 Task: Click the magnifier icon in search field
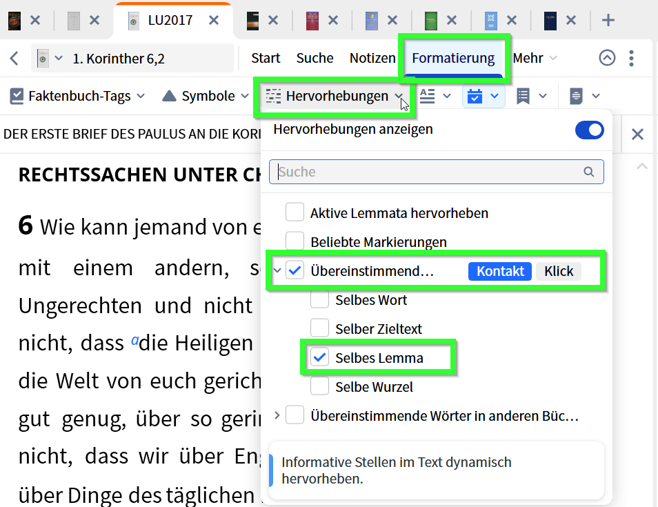[x=589, y=172]
